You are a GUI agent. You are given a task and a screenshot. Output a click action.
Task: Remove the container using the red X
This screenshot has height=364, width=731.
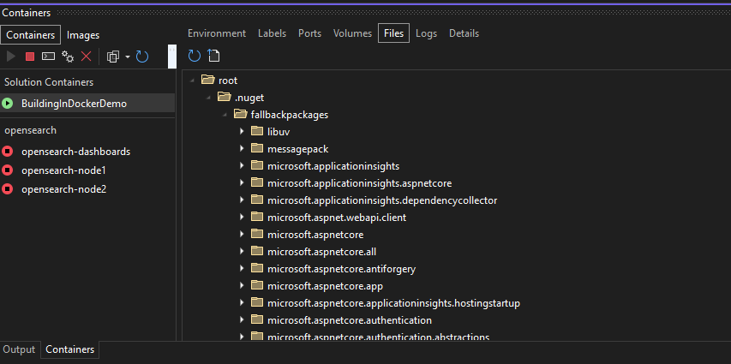coord(87,57)
